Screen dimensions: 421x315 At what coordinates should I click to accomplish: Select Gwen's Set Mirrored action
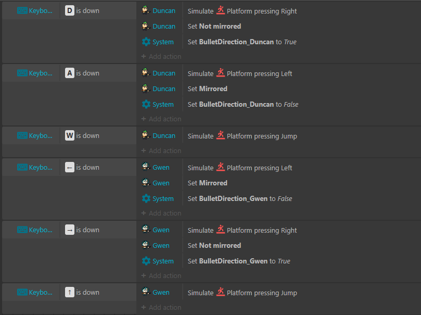(207, 183)
